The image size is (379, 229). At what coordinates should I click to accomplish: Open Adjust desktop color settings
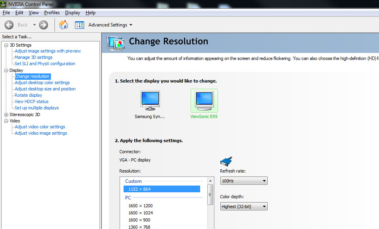42,83
